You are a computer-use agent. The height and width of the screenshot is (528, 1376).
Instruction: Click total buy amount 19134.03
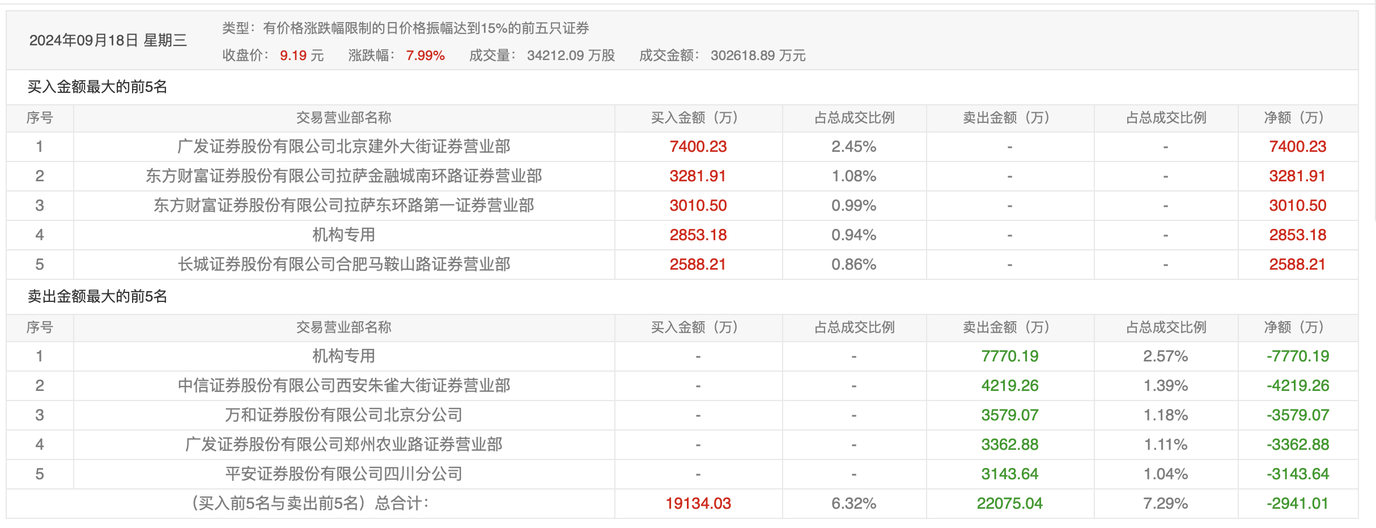[698, 504]
